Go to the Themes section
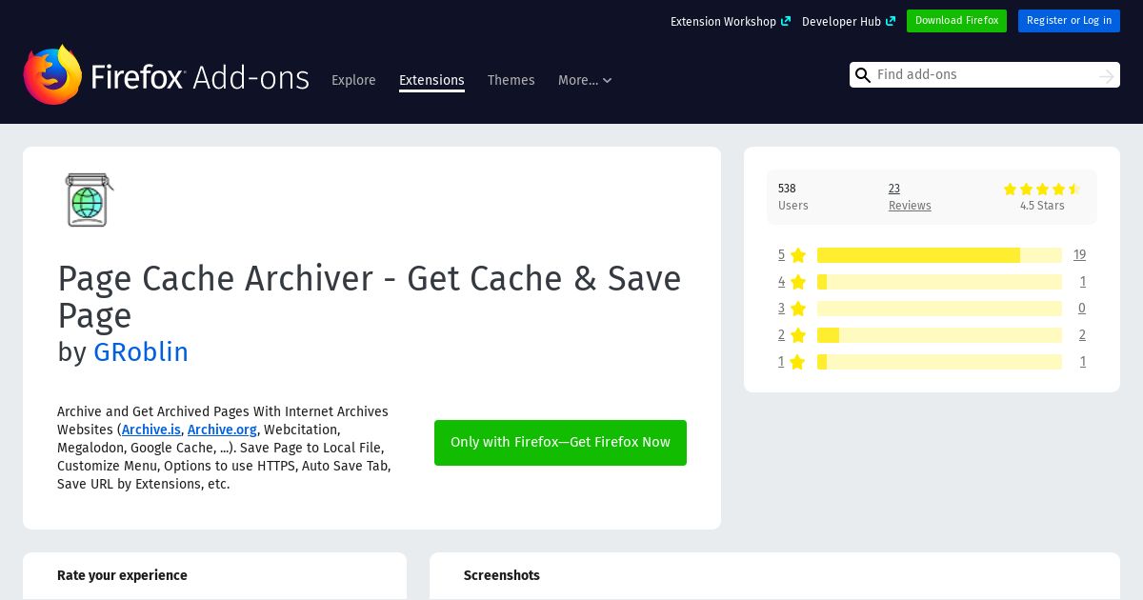The width and height of the screenshot is (1143, 600). 511,80
